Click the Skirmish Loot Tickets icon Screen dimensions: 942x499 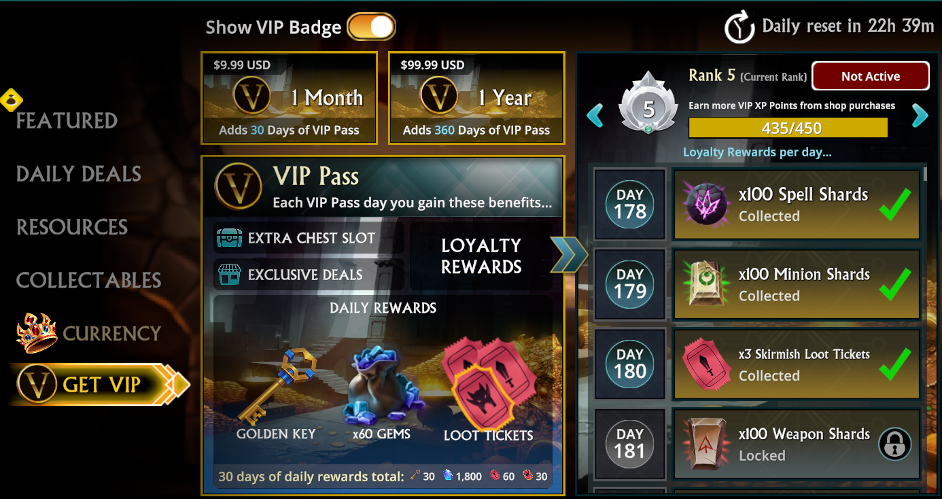pos(706,364)
